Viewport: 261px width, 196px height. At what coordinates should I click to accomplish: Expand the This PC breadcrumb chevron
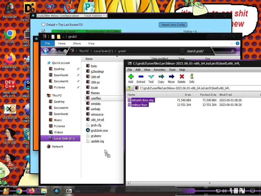(92, 51)
